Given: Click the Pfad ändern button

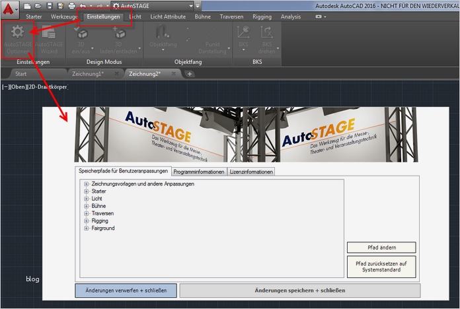Looking at the screenshot, I should (x=381, y=248).
